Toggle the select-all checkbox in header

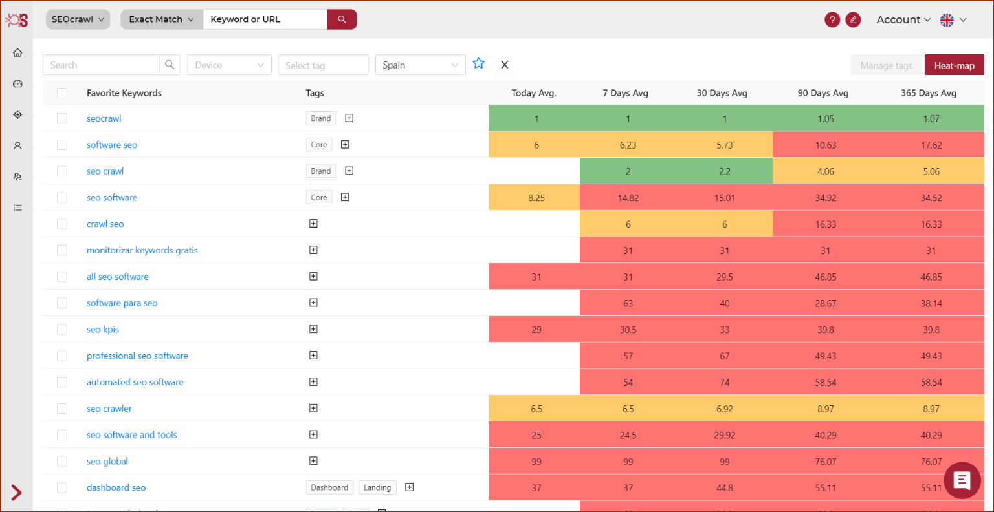pyautogui.click(x=62, y=93)
